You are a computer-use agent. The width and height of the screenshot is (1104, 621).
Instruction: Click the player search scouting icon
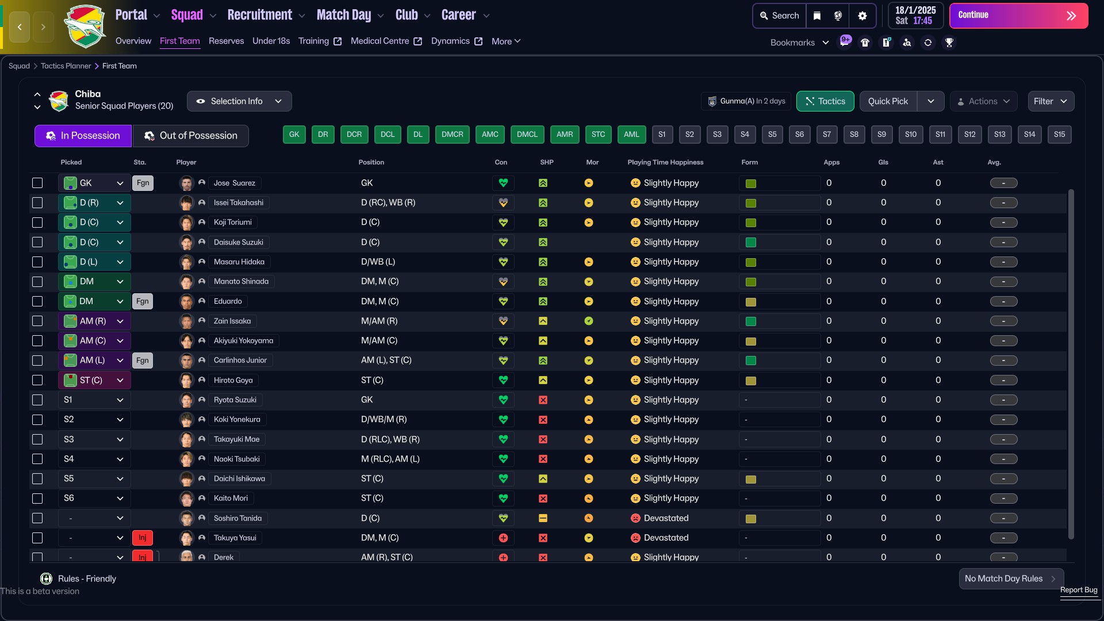(907, 43)
